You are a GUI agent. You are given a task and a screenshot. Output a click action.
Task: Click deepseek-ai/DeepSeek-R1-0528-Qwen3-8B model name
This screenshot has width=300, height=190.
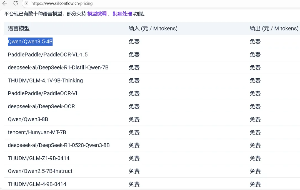pos(59,145)
